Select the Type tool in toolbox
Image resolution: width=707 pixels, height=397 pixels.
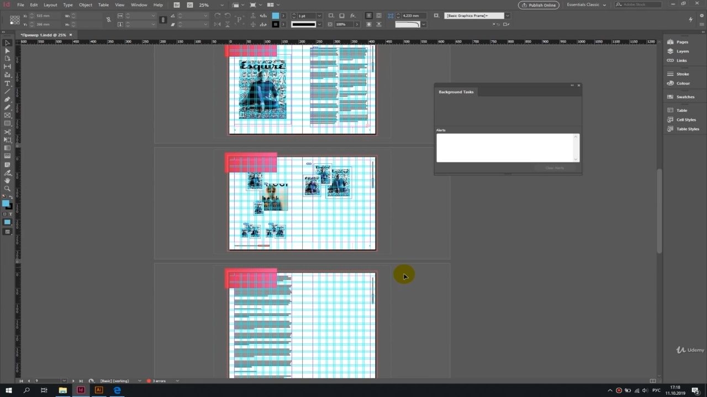[x=7, y=83]
